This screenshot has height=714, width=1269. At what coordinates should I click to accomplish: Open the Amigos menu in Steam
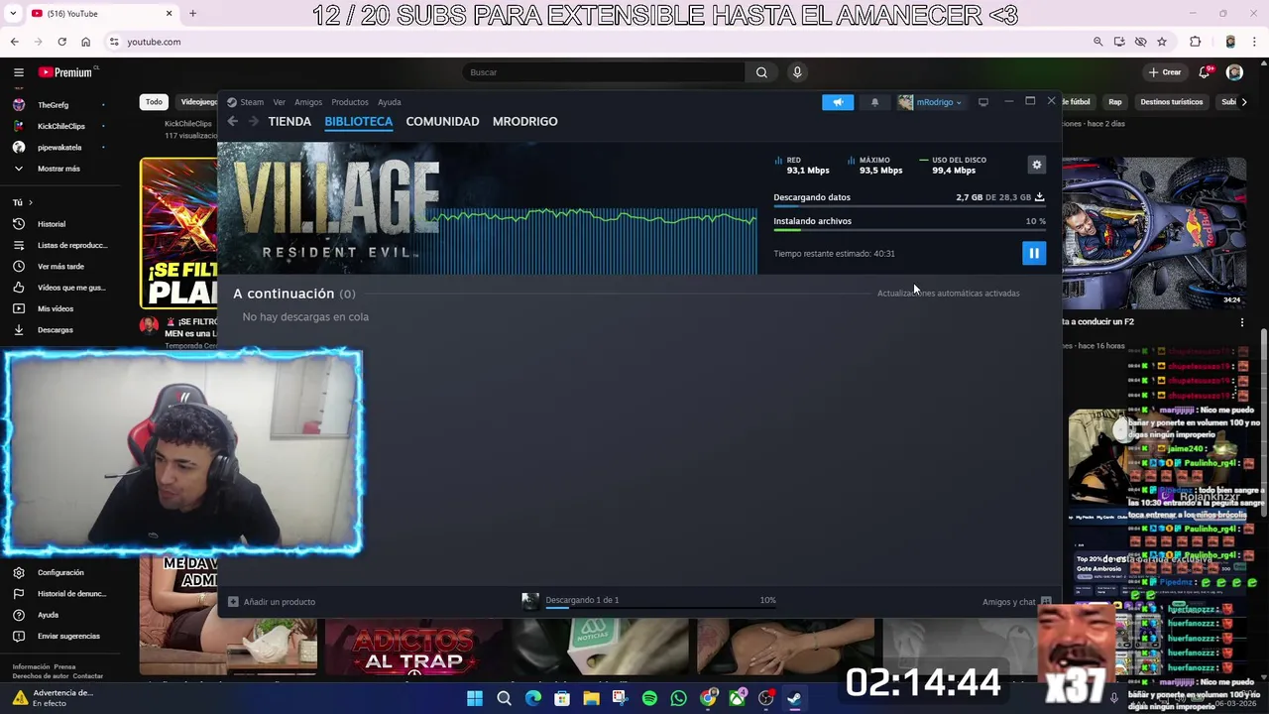click(308, 102)
